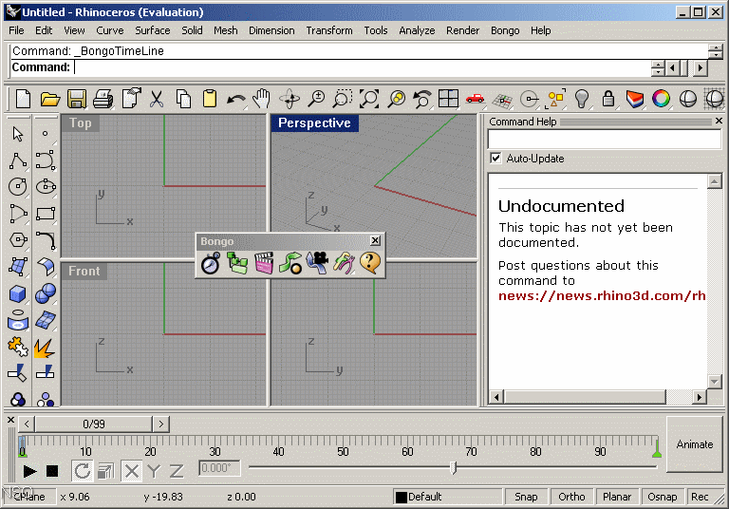Viewport: 729px width, 509px height.
Task: Open a file with the folder icon
Action: [x=49, y=99]
